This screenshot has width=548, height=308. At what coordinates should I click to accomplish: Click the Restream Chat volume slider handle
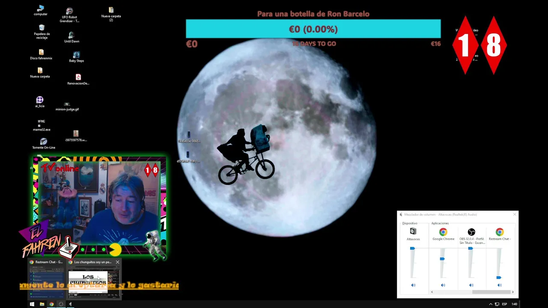pyautogui.click(x=499, y=278)
